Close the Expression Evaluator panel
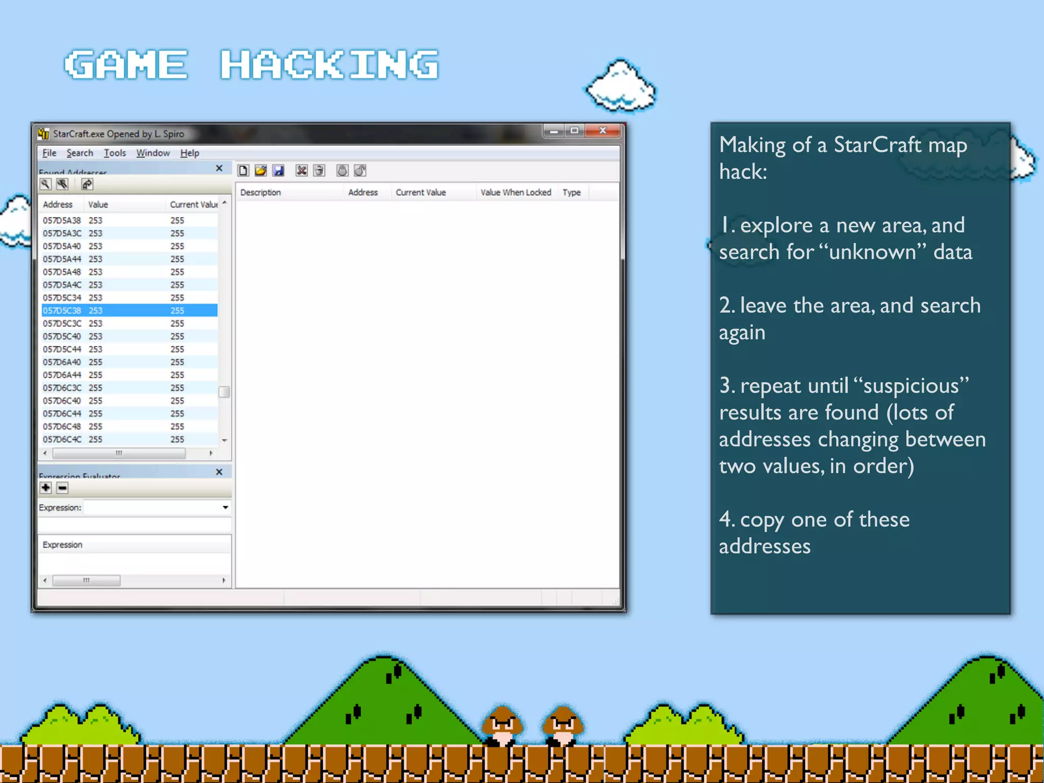Screen dimensions: 1044x783 tap(219, 472)
